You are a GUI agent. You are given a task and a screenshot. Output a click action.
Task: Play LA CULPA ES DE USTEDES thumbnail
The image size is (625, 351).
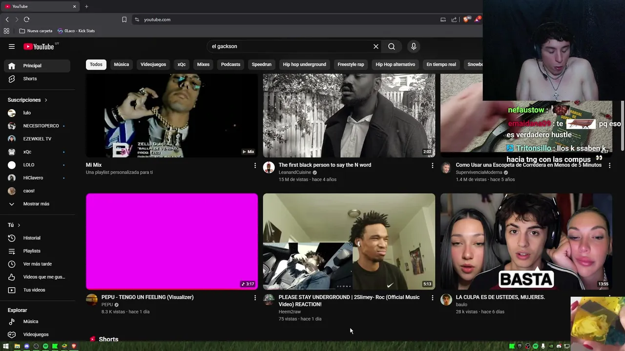pyautogui.click(x=526, y=241)
